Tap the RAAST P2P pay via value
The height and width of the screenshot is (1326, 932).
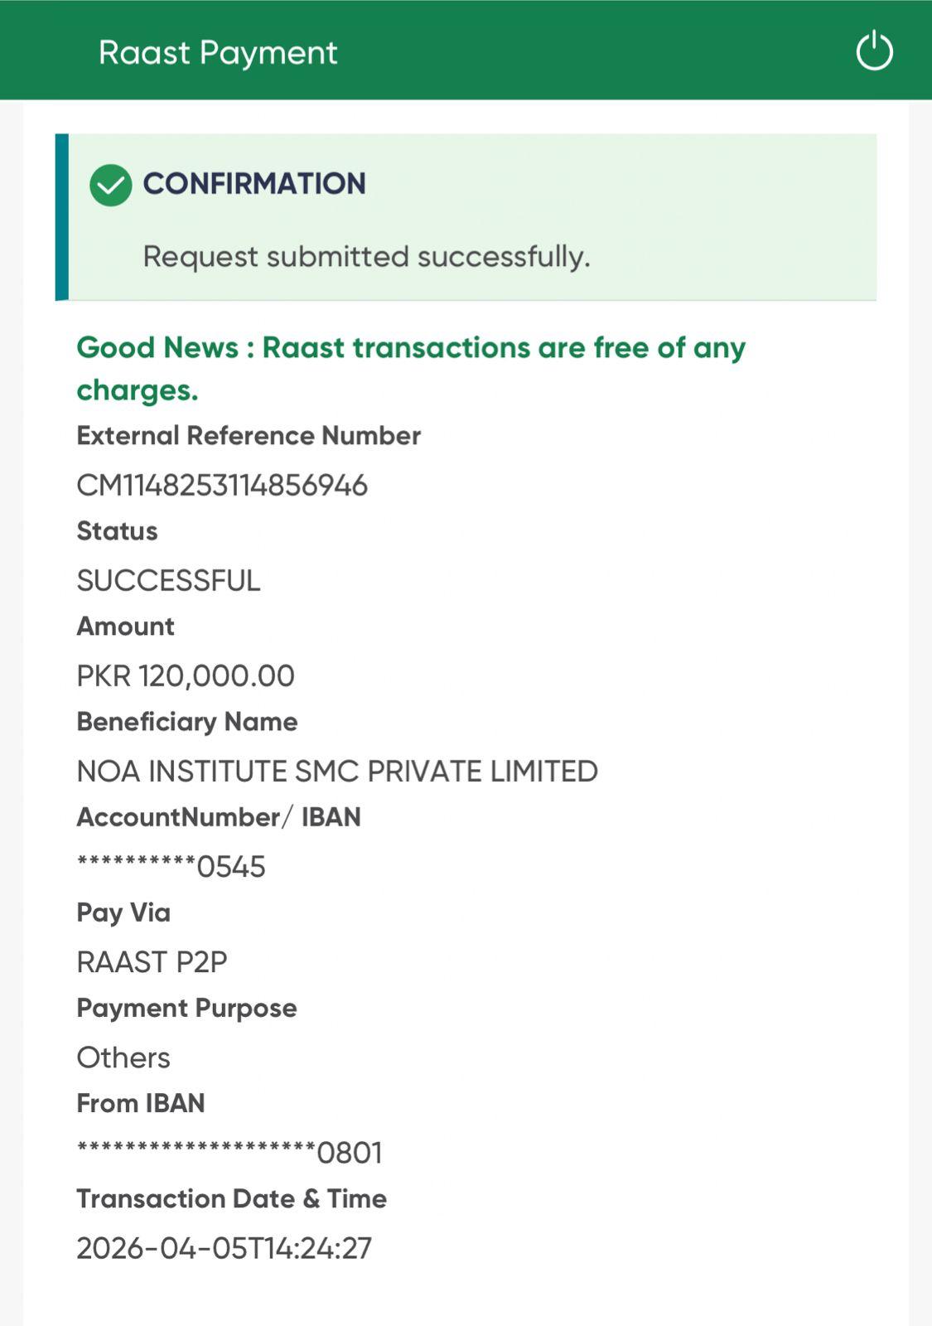click(x=152, y=961)
